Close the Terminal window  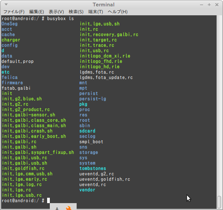click(x=217, y=5)
